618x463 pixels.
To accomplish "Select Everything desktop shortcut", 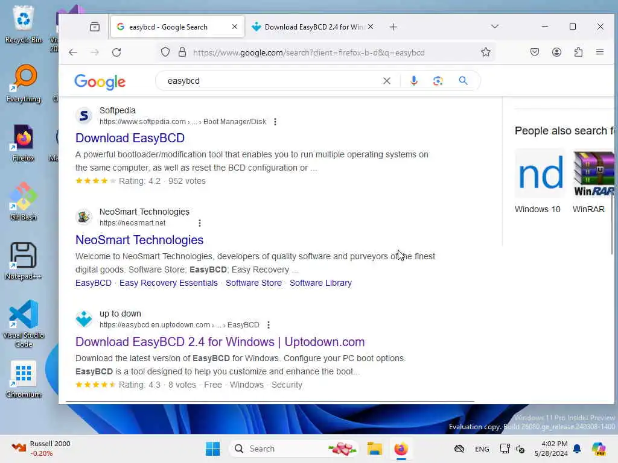I will pyautogui.click(x=24, y=83).
